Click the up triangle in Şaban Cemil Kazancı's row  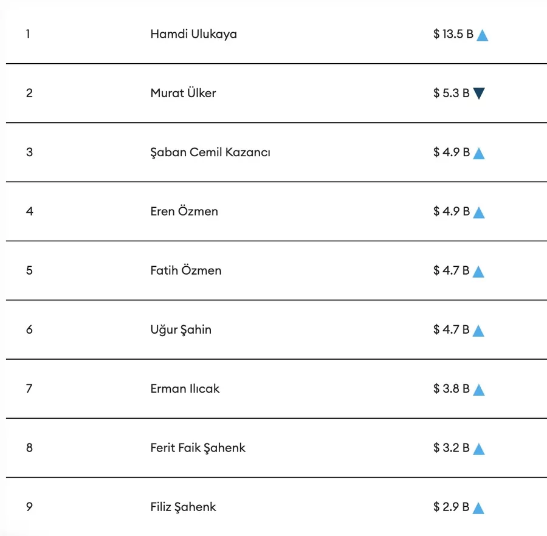click(x=479, y=153)
